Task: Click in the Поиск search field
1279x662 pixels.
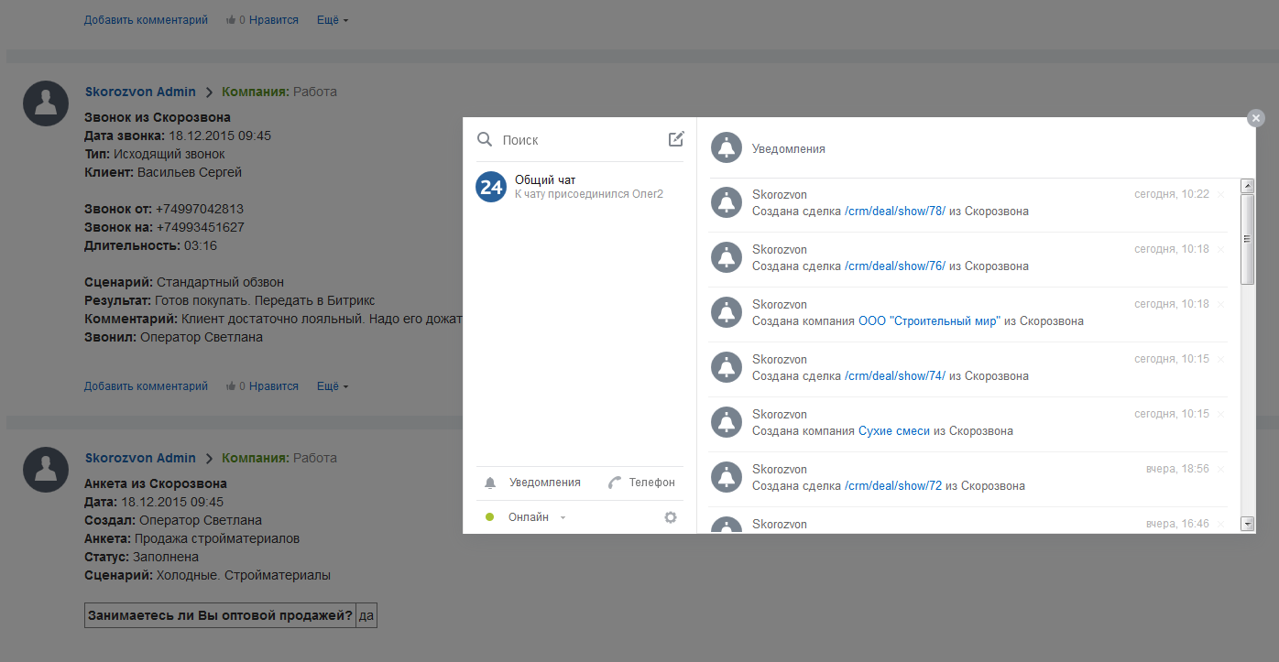Action: [577, 140]
